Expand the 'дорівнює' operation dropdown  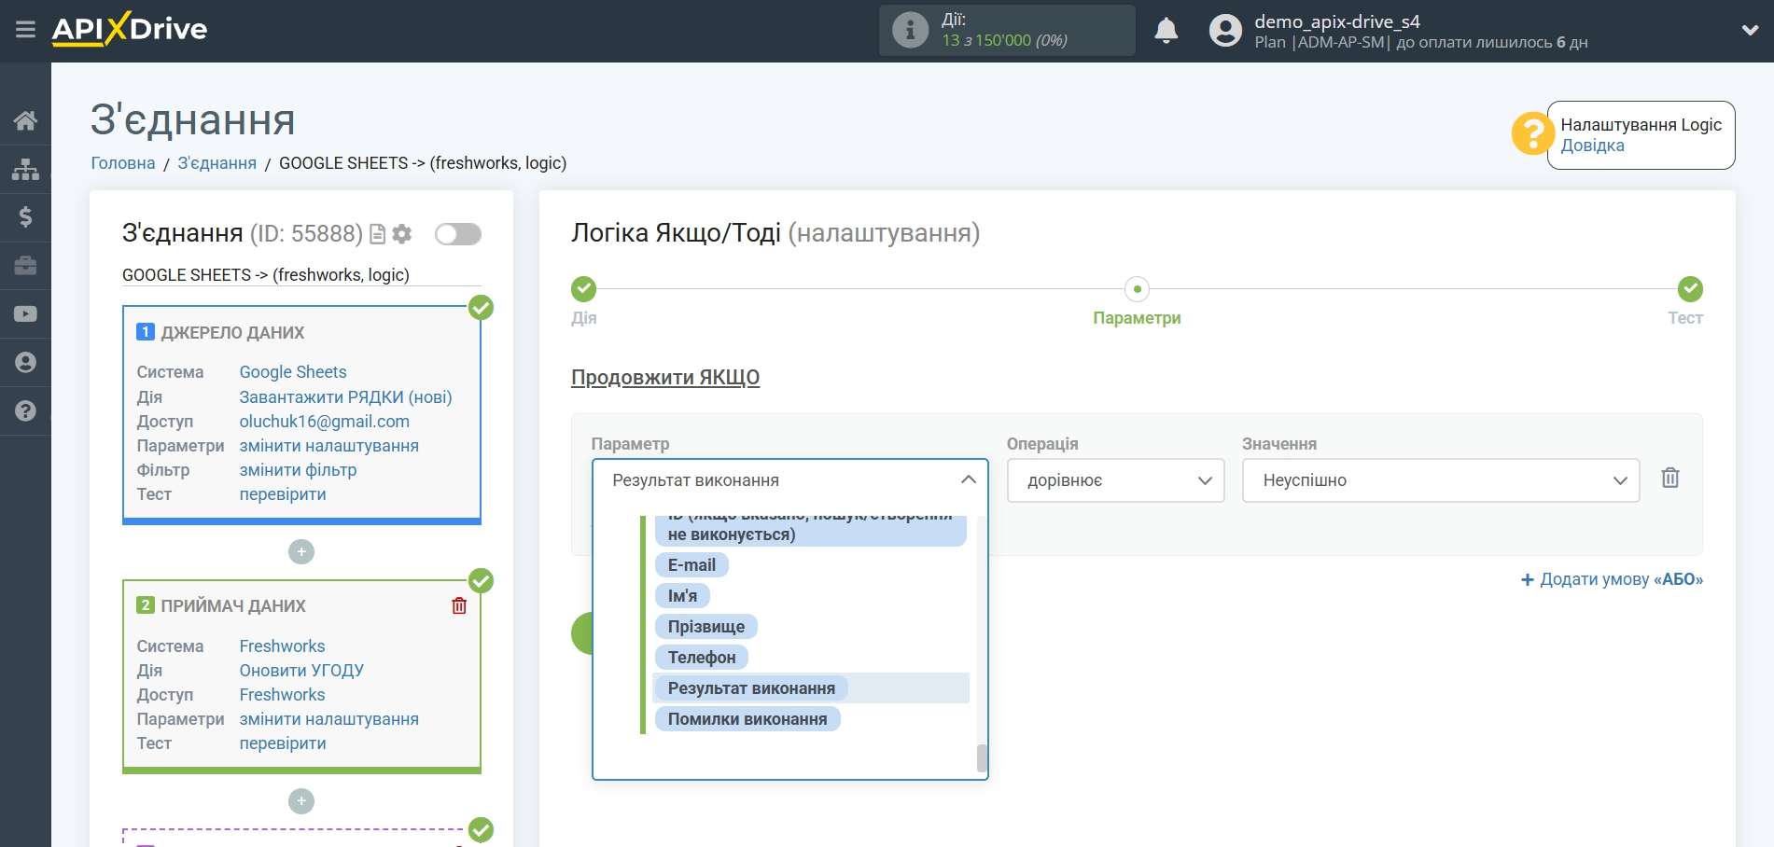[x=1115, y=480]
